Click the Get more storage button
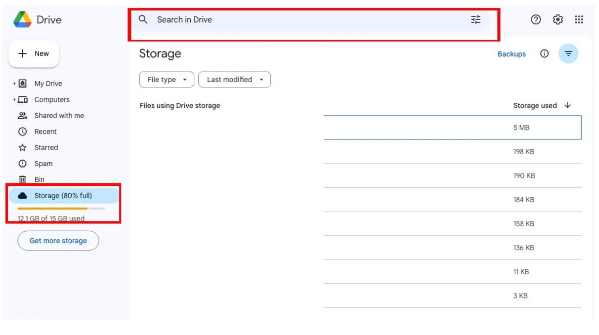The image size is (599, 335). [x=58, y=241]
